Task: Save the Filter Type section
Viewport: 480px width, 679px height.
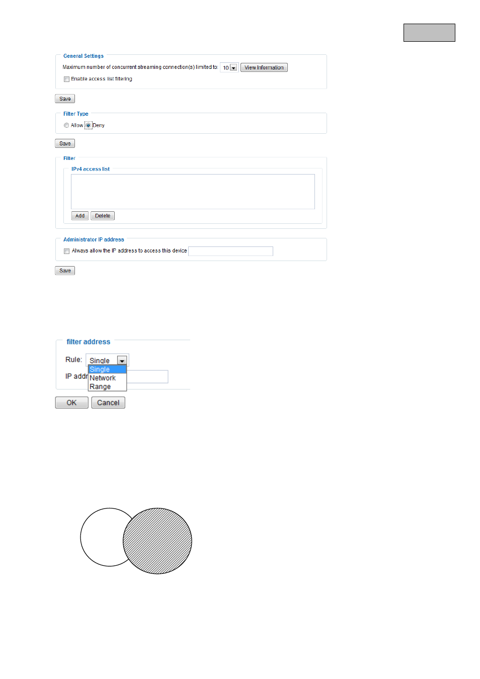Action: 65,143
